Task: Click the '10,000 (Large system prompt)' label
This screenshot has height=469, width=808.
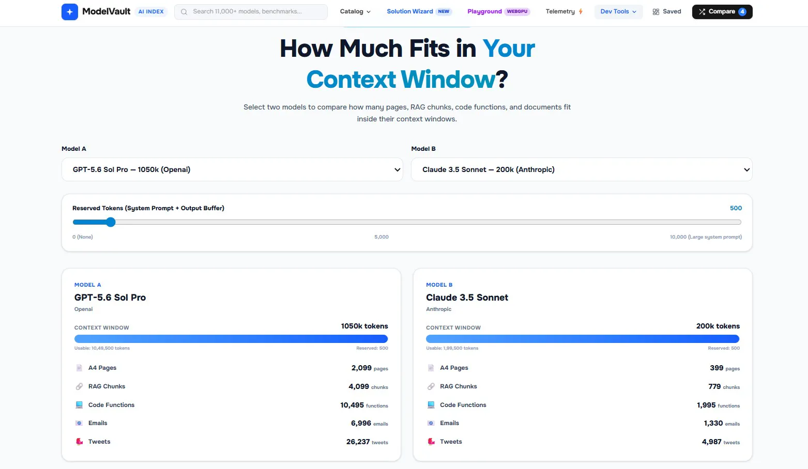Action: tap(706, 237)
